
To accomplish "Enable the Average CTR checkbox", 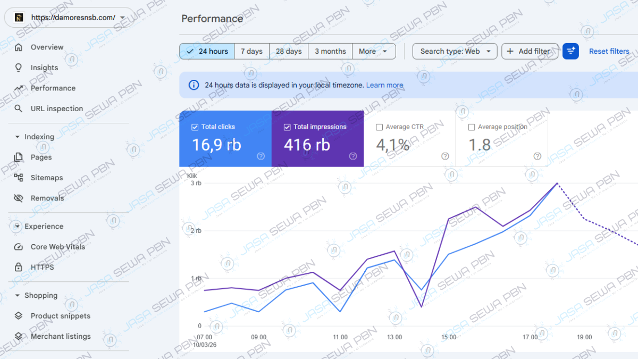I will (x=379, y=127).
